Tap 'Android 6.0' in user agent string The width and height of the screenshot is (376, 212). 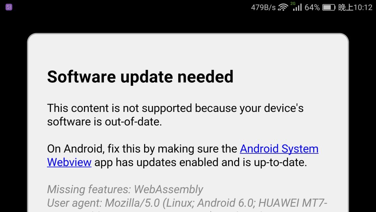(226, 203)
